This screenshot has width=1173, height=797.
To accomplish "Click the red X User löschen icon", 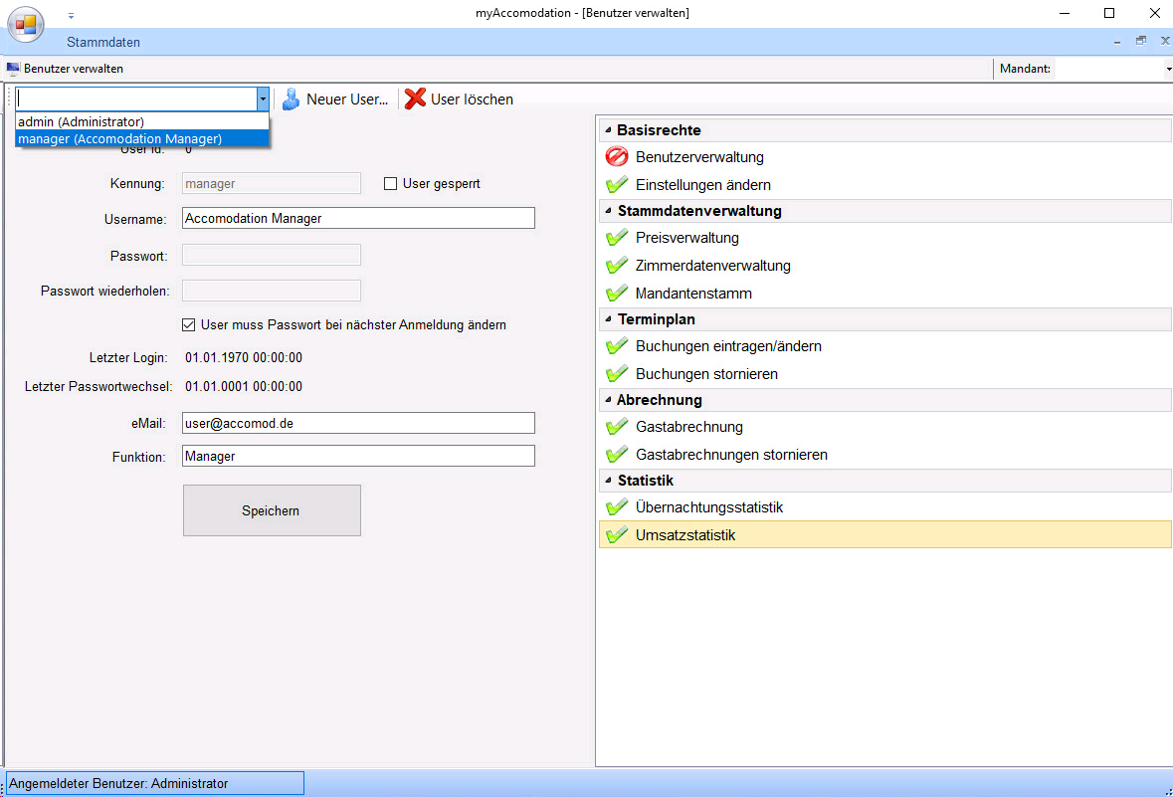I will click(x=415, y=100).
